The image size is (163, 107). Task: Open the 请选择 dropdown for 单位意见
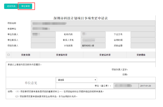[x=76, y=80]
